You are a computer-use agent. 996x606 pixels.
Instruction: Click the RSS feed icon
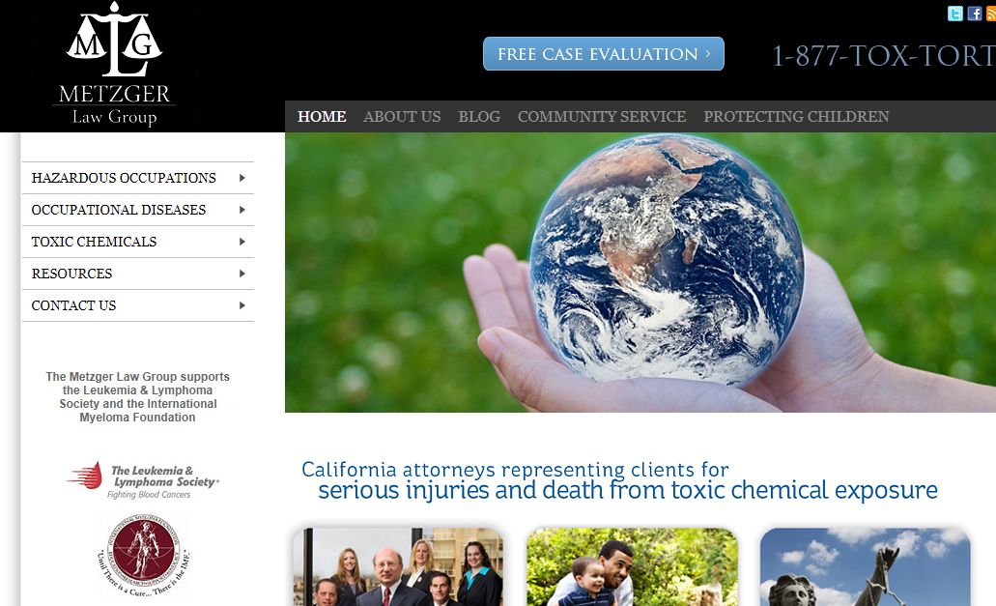click(x=991, y=14)
